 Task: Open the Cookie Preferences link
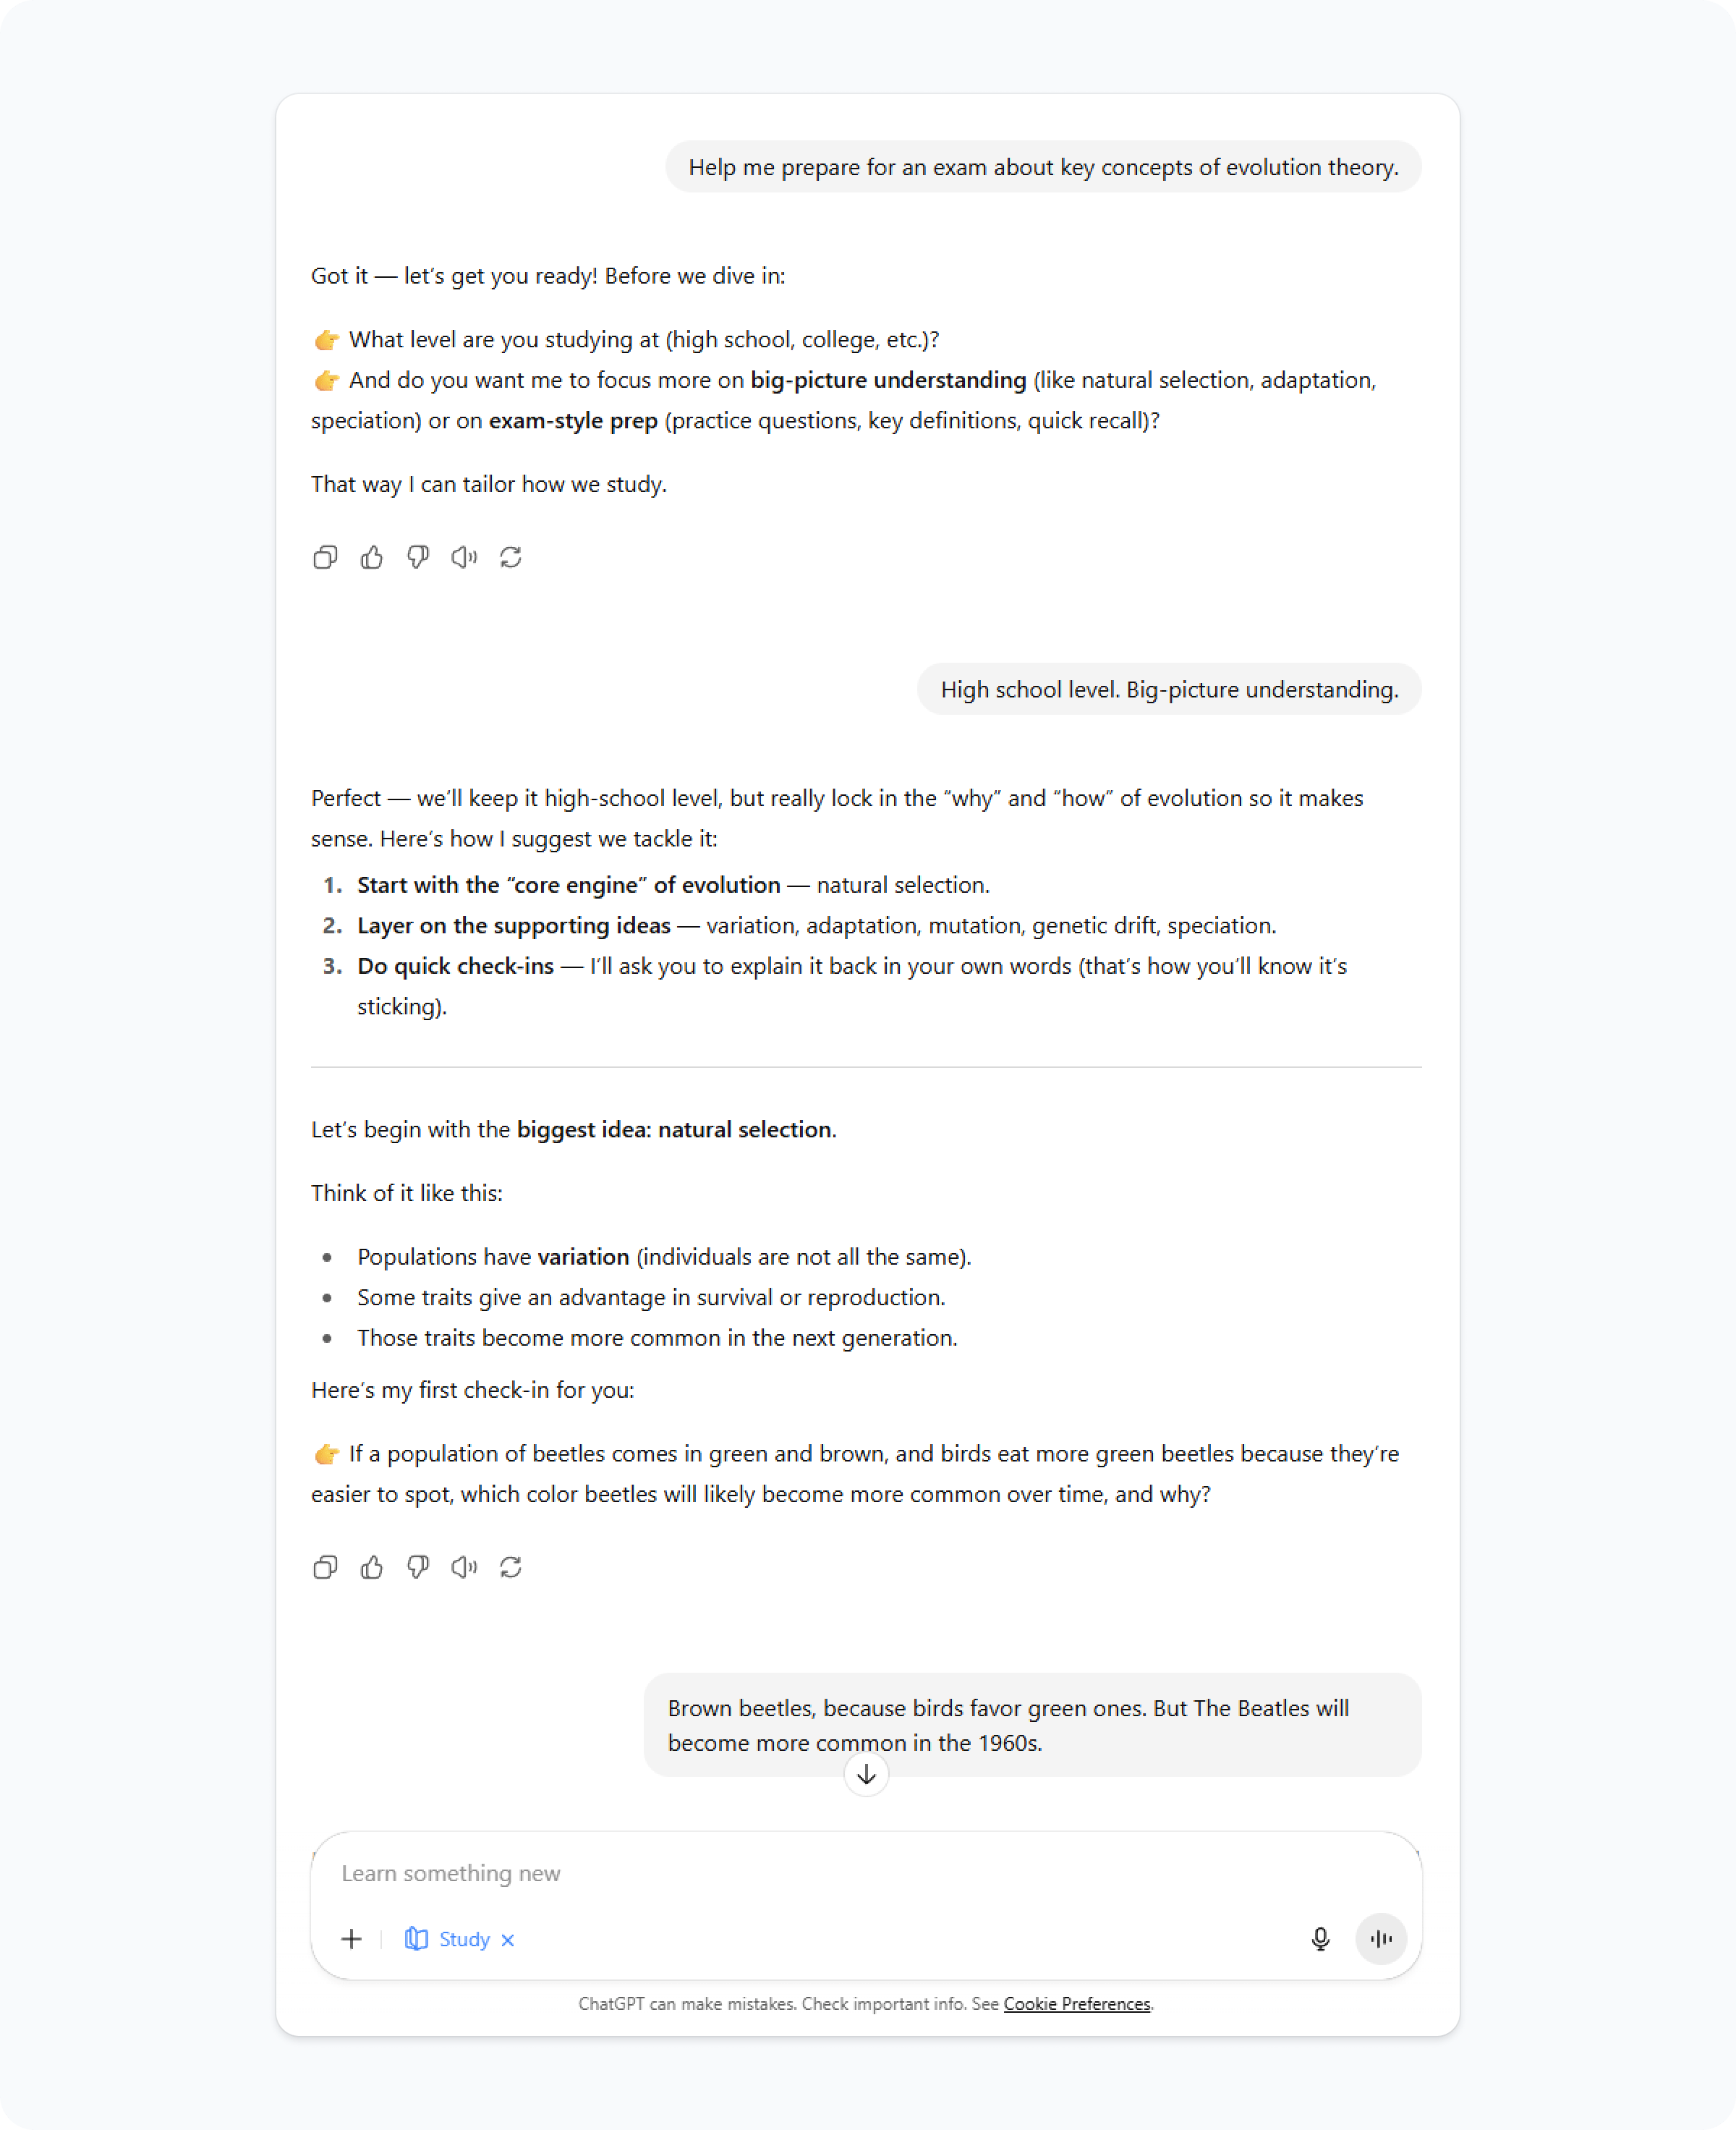point(1077,2004)
